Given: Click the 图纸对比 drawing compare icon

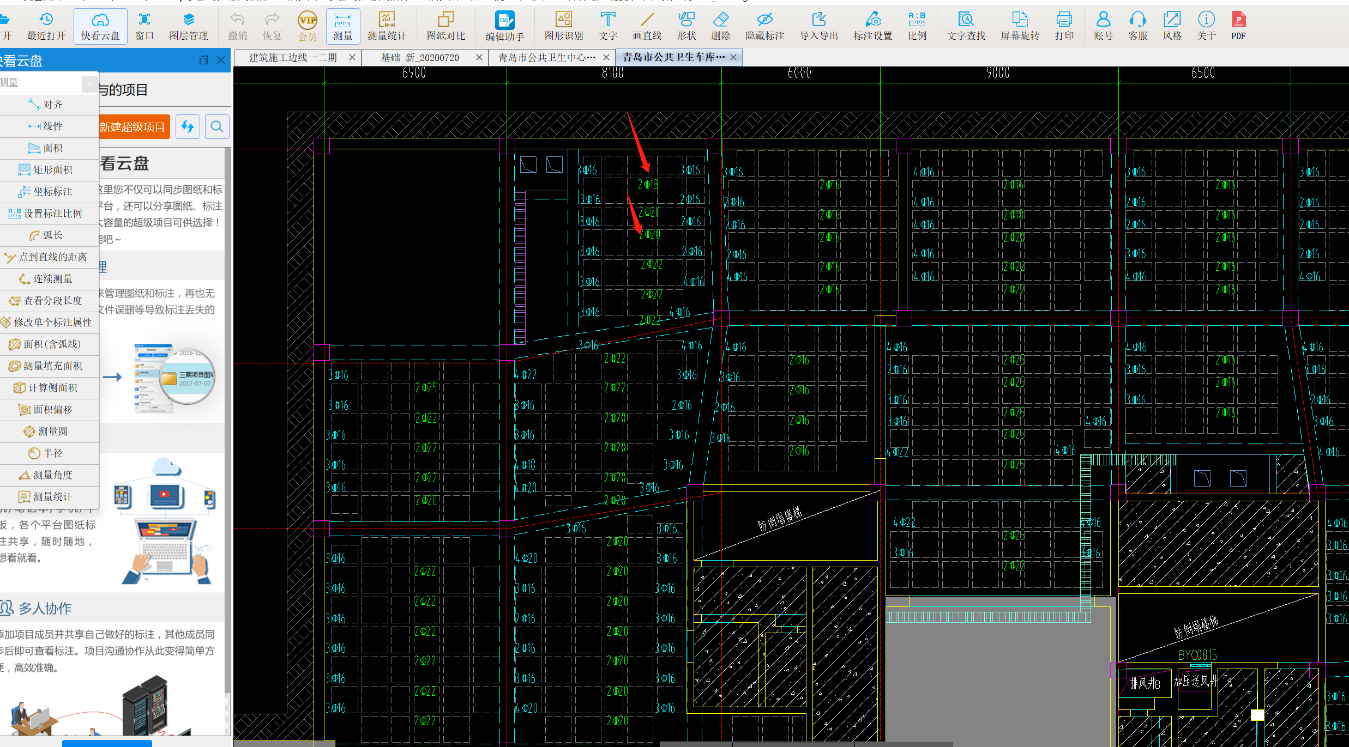Looking at the screenshot, I should 445,26.
